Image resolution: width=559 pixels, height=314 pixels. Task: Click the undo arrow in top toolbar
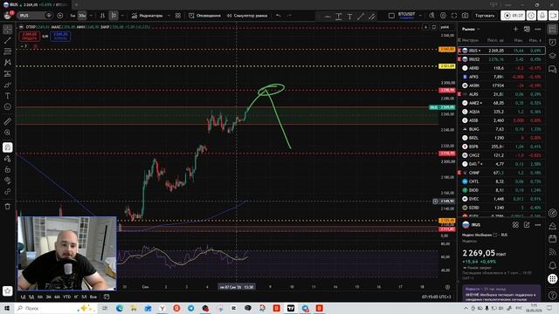point(278,16)
